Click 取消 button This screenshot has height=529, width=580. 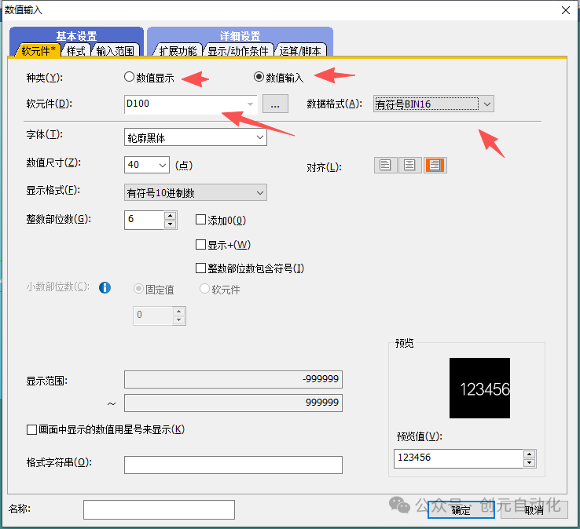tap(534, 510)
